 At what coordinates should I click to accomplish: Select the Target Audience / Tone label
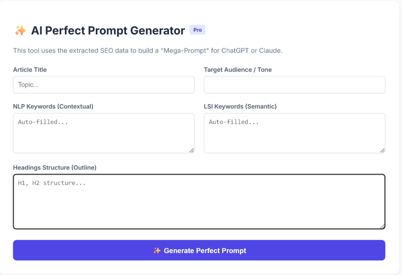pyautogui.click(x=238, y=70)
